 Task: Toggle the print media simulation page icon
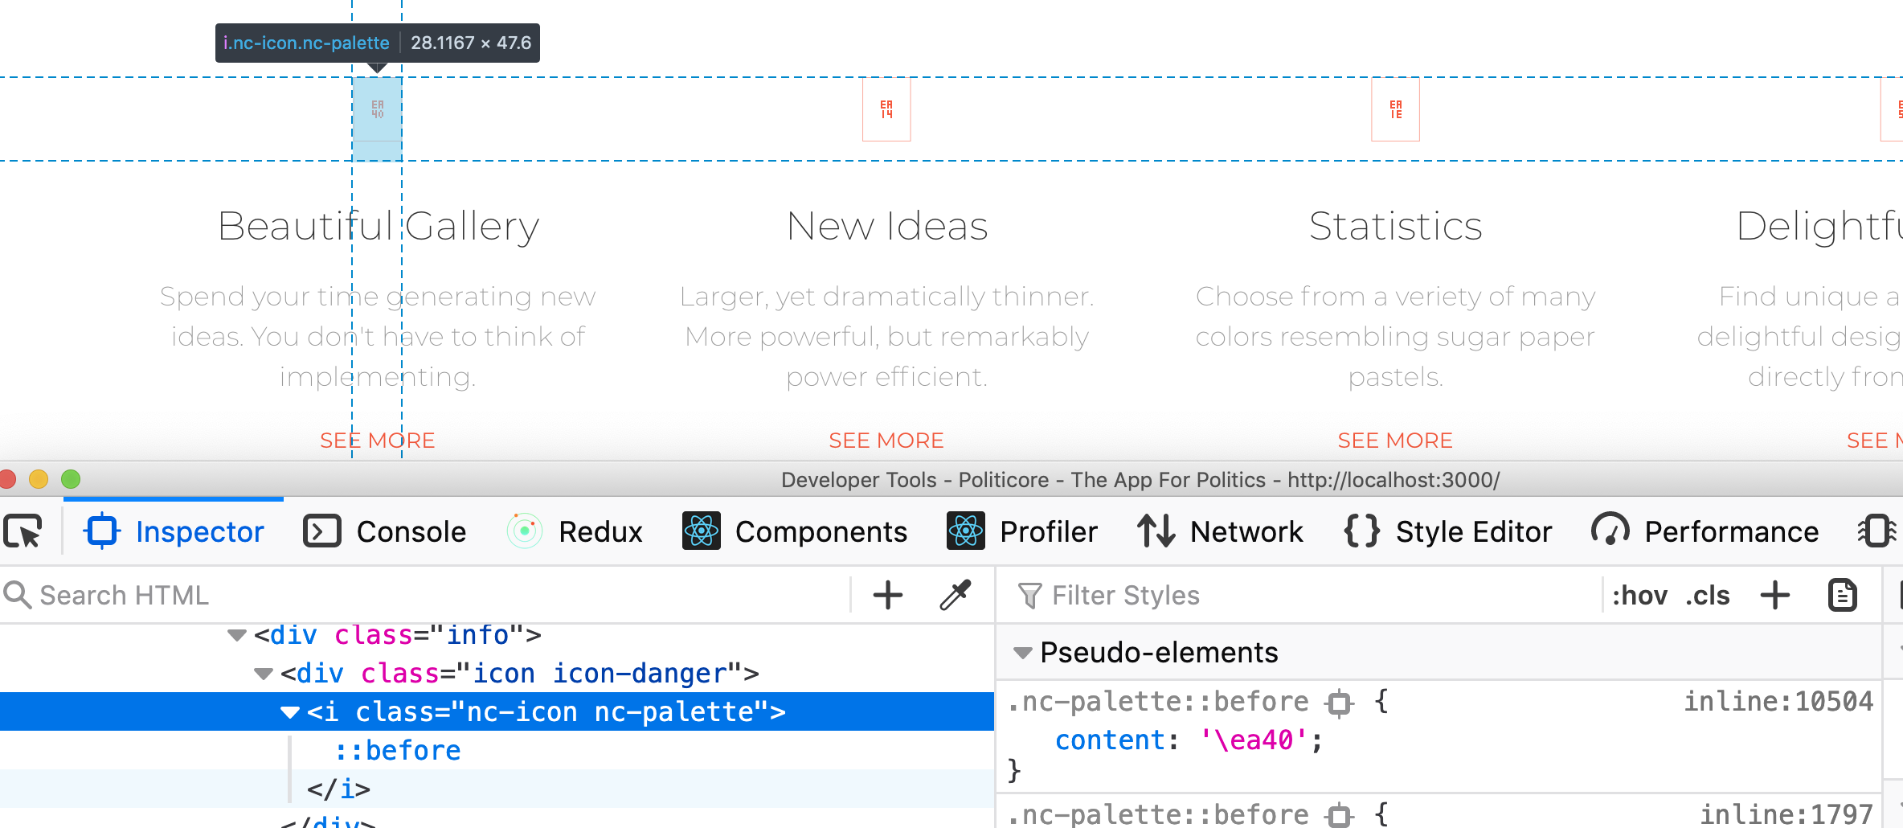(x=1842, y=595)
